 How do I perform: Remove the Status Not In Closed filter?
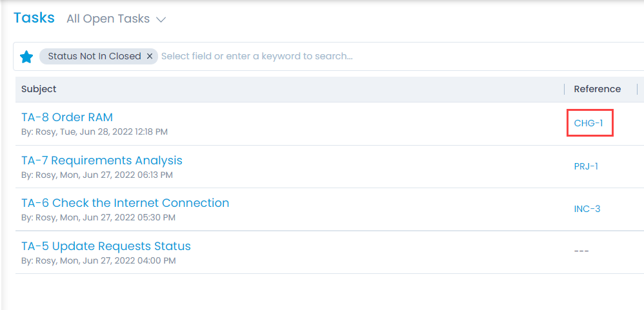point(150,56)
